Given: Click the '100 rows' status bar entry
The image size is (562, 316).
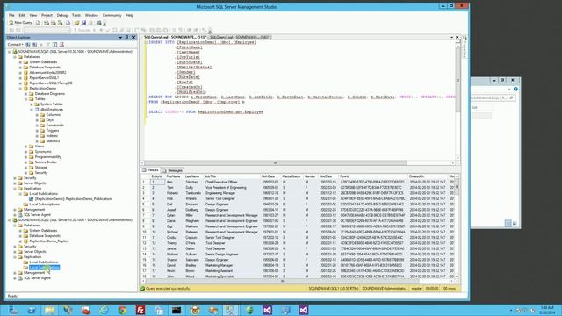Looking at the screenshot, I should (x=449, y=289).
